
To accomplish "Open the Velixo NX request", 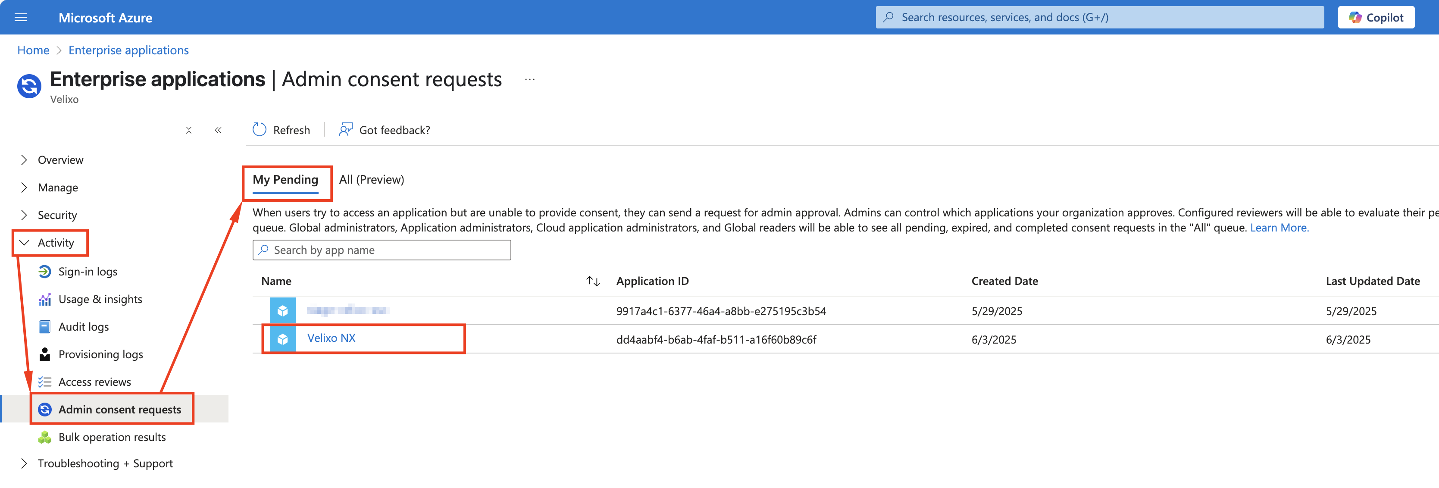I will point(331,338).
